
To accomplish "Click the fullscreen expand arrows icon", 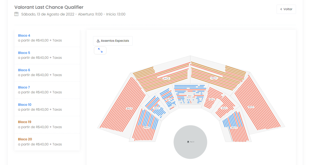I will 100,50.
